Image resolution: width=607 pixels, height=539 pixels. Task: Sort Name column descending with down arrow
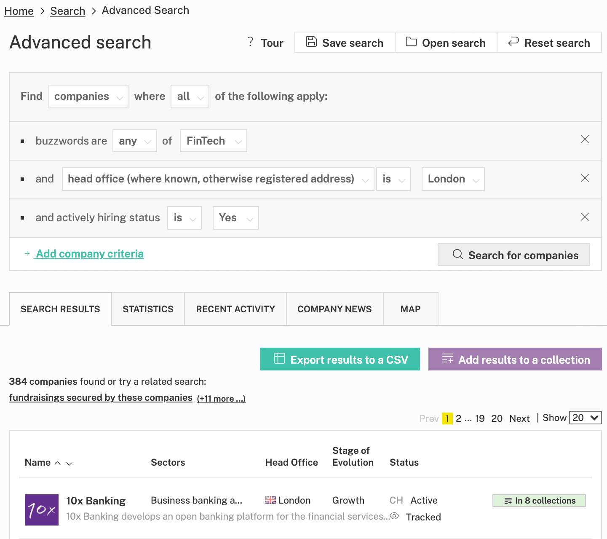click(x=70, y=464)
